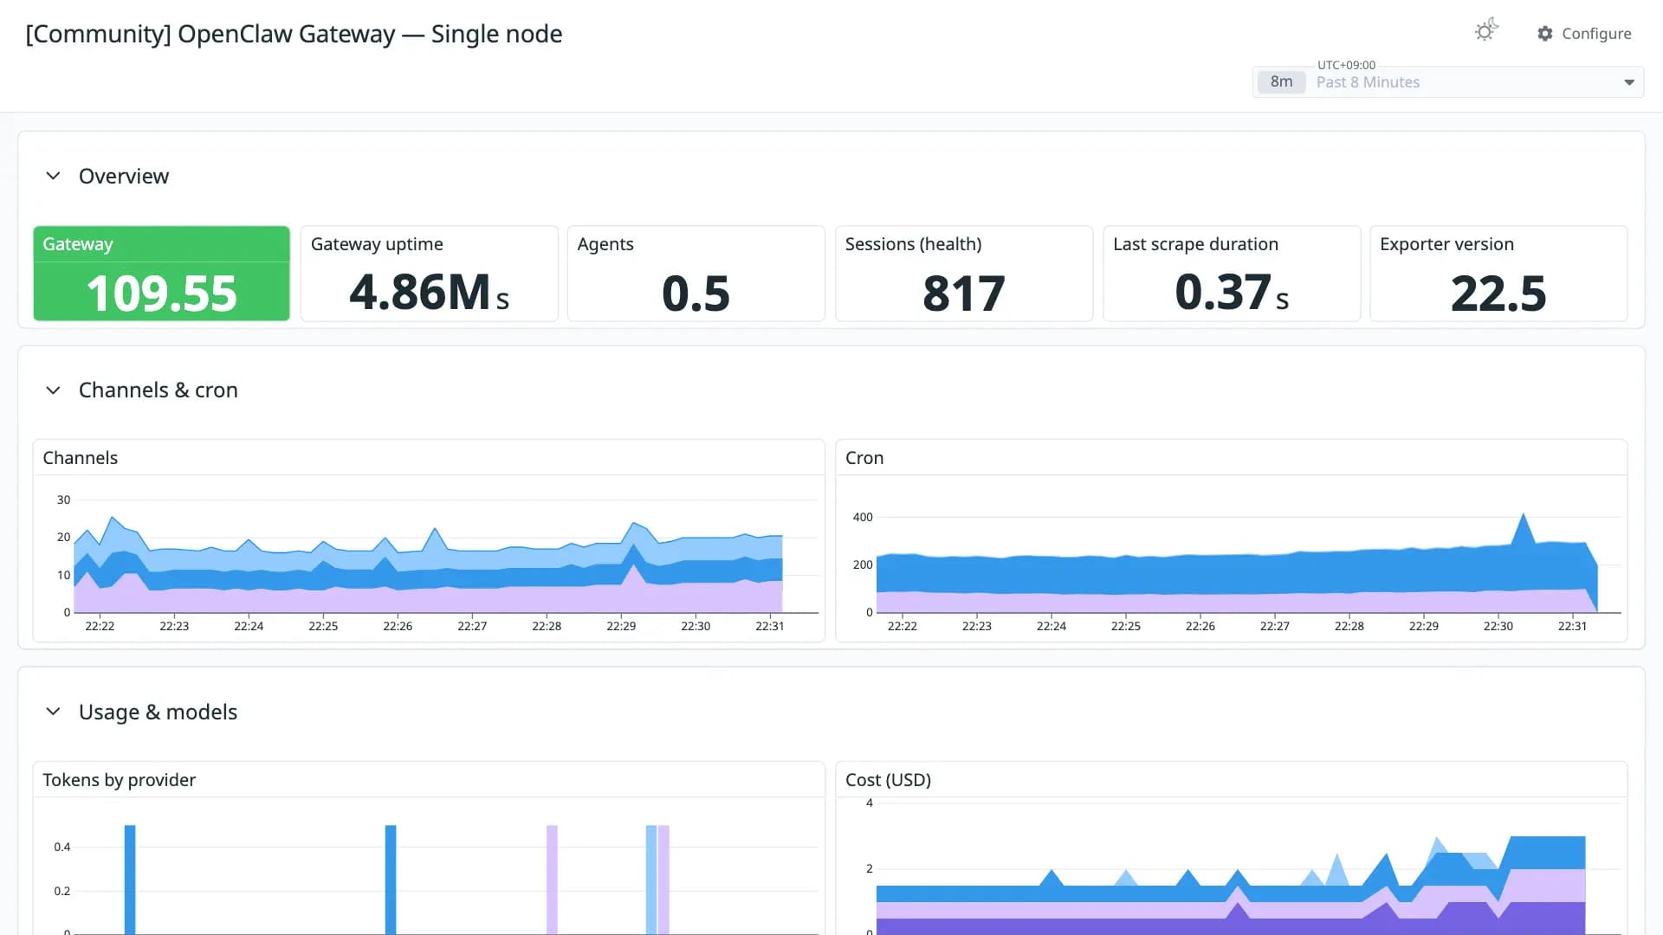This screenshot has width=1663, height=935.
Task: Click the Configure gear icon
Action: 1545,34
